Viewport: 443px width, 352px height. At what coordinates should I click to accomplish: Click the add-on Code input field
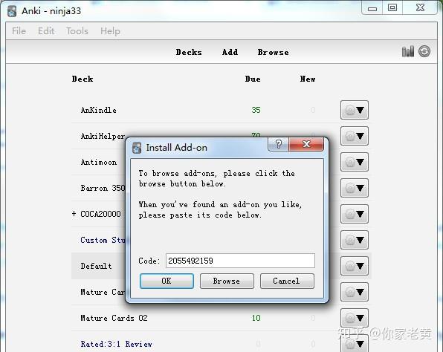click(240, 261)
